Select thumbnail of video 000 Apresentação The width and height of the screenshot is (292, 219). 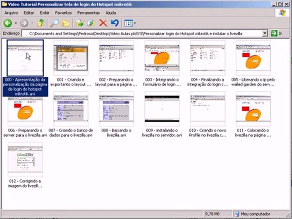coord(25,58)
